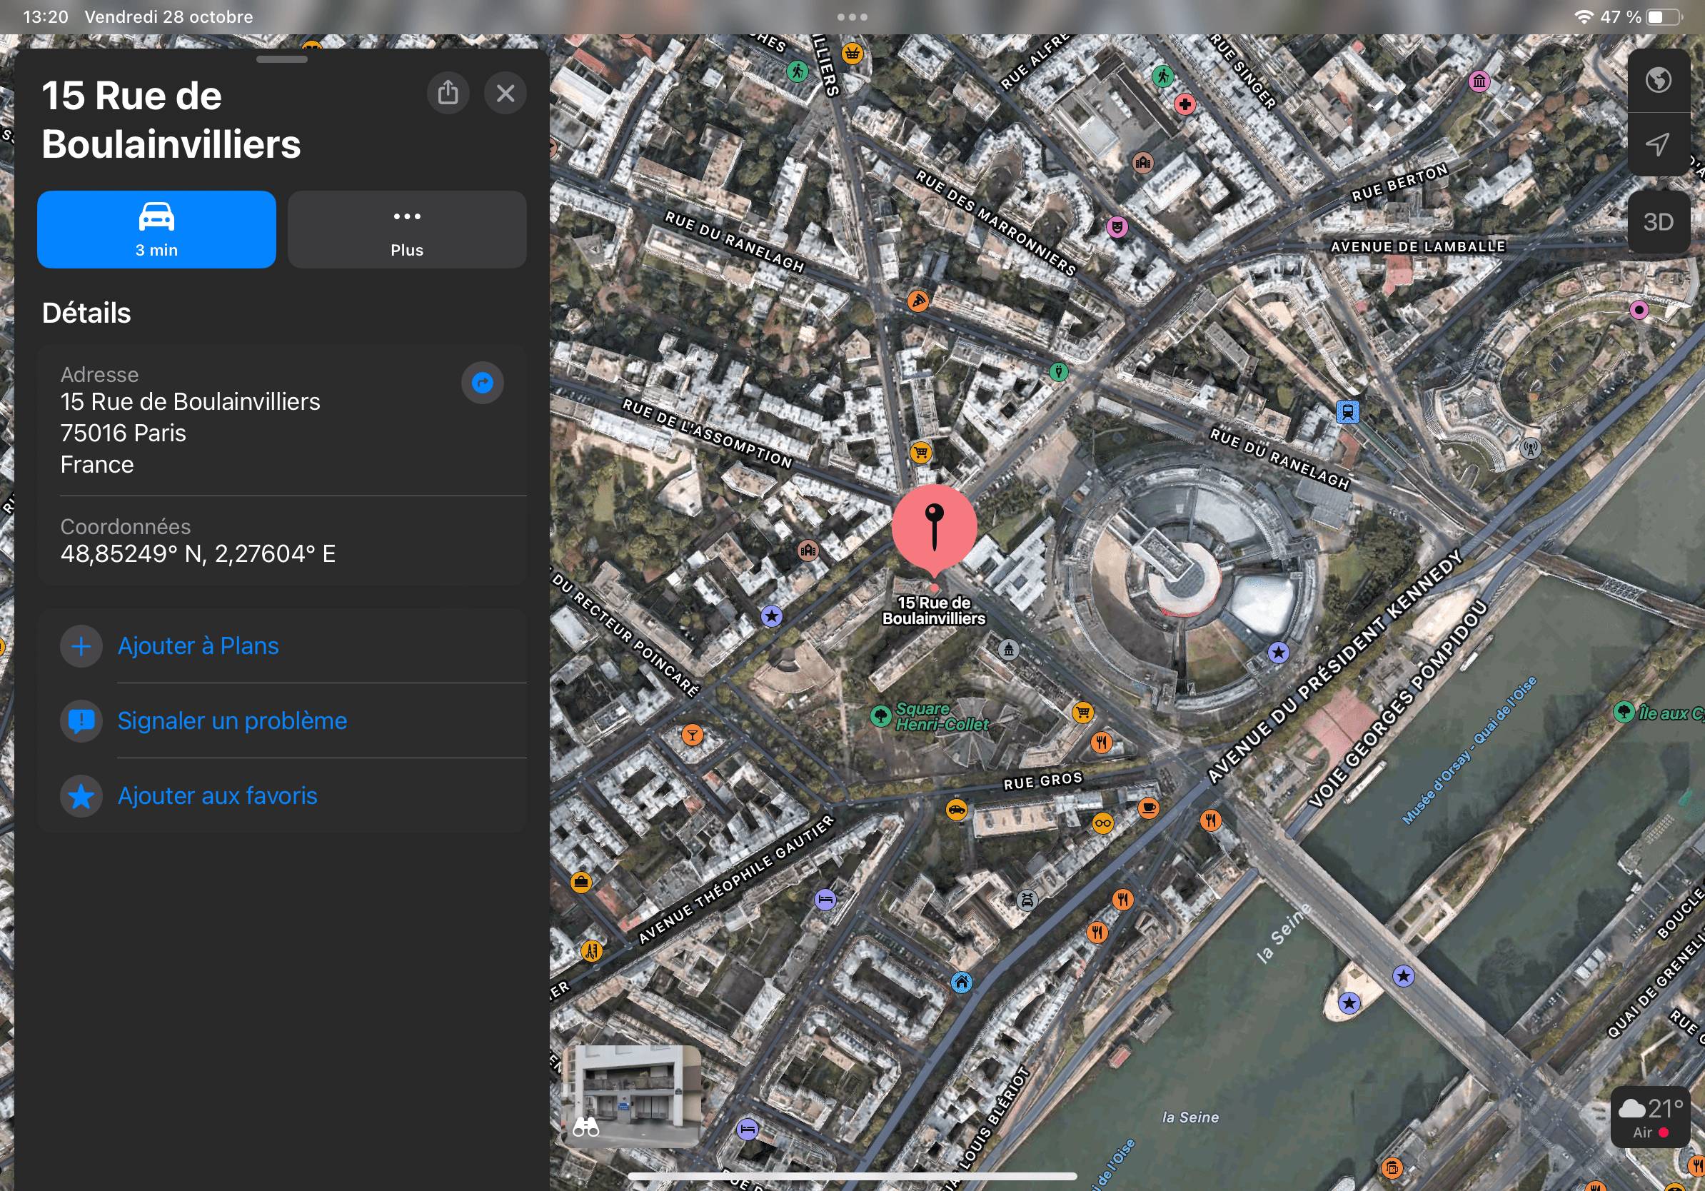This screenshot has width=1705, height=1191.
Task: Select the orange coffee cup marker near Rue Gros
Action: [1149, 807]
